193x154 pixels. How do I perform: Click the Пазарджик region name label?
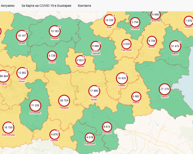point(35,113)
